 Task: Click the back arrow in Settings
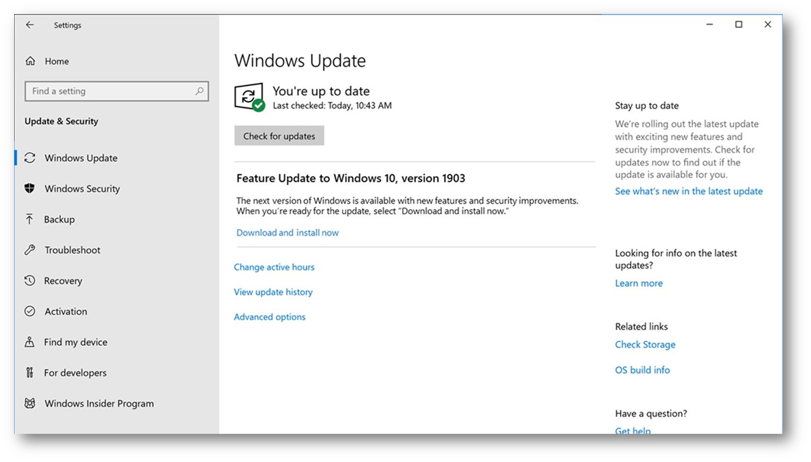point(30,25)
